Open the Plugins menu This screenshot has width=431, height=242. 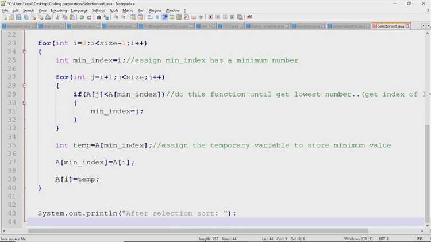[x=155, y=10]
